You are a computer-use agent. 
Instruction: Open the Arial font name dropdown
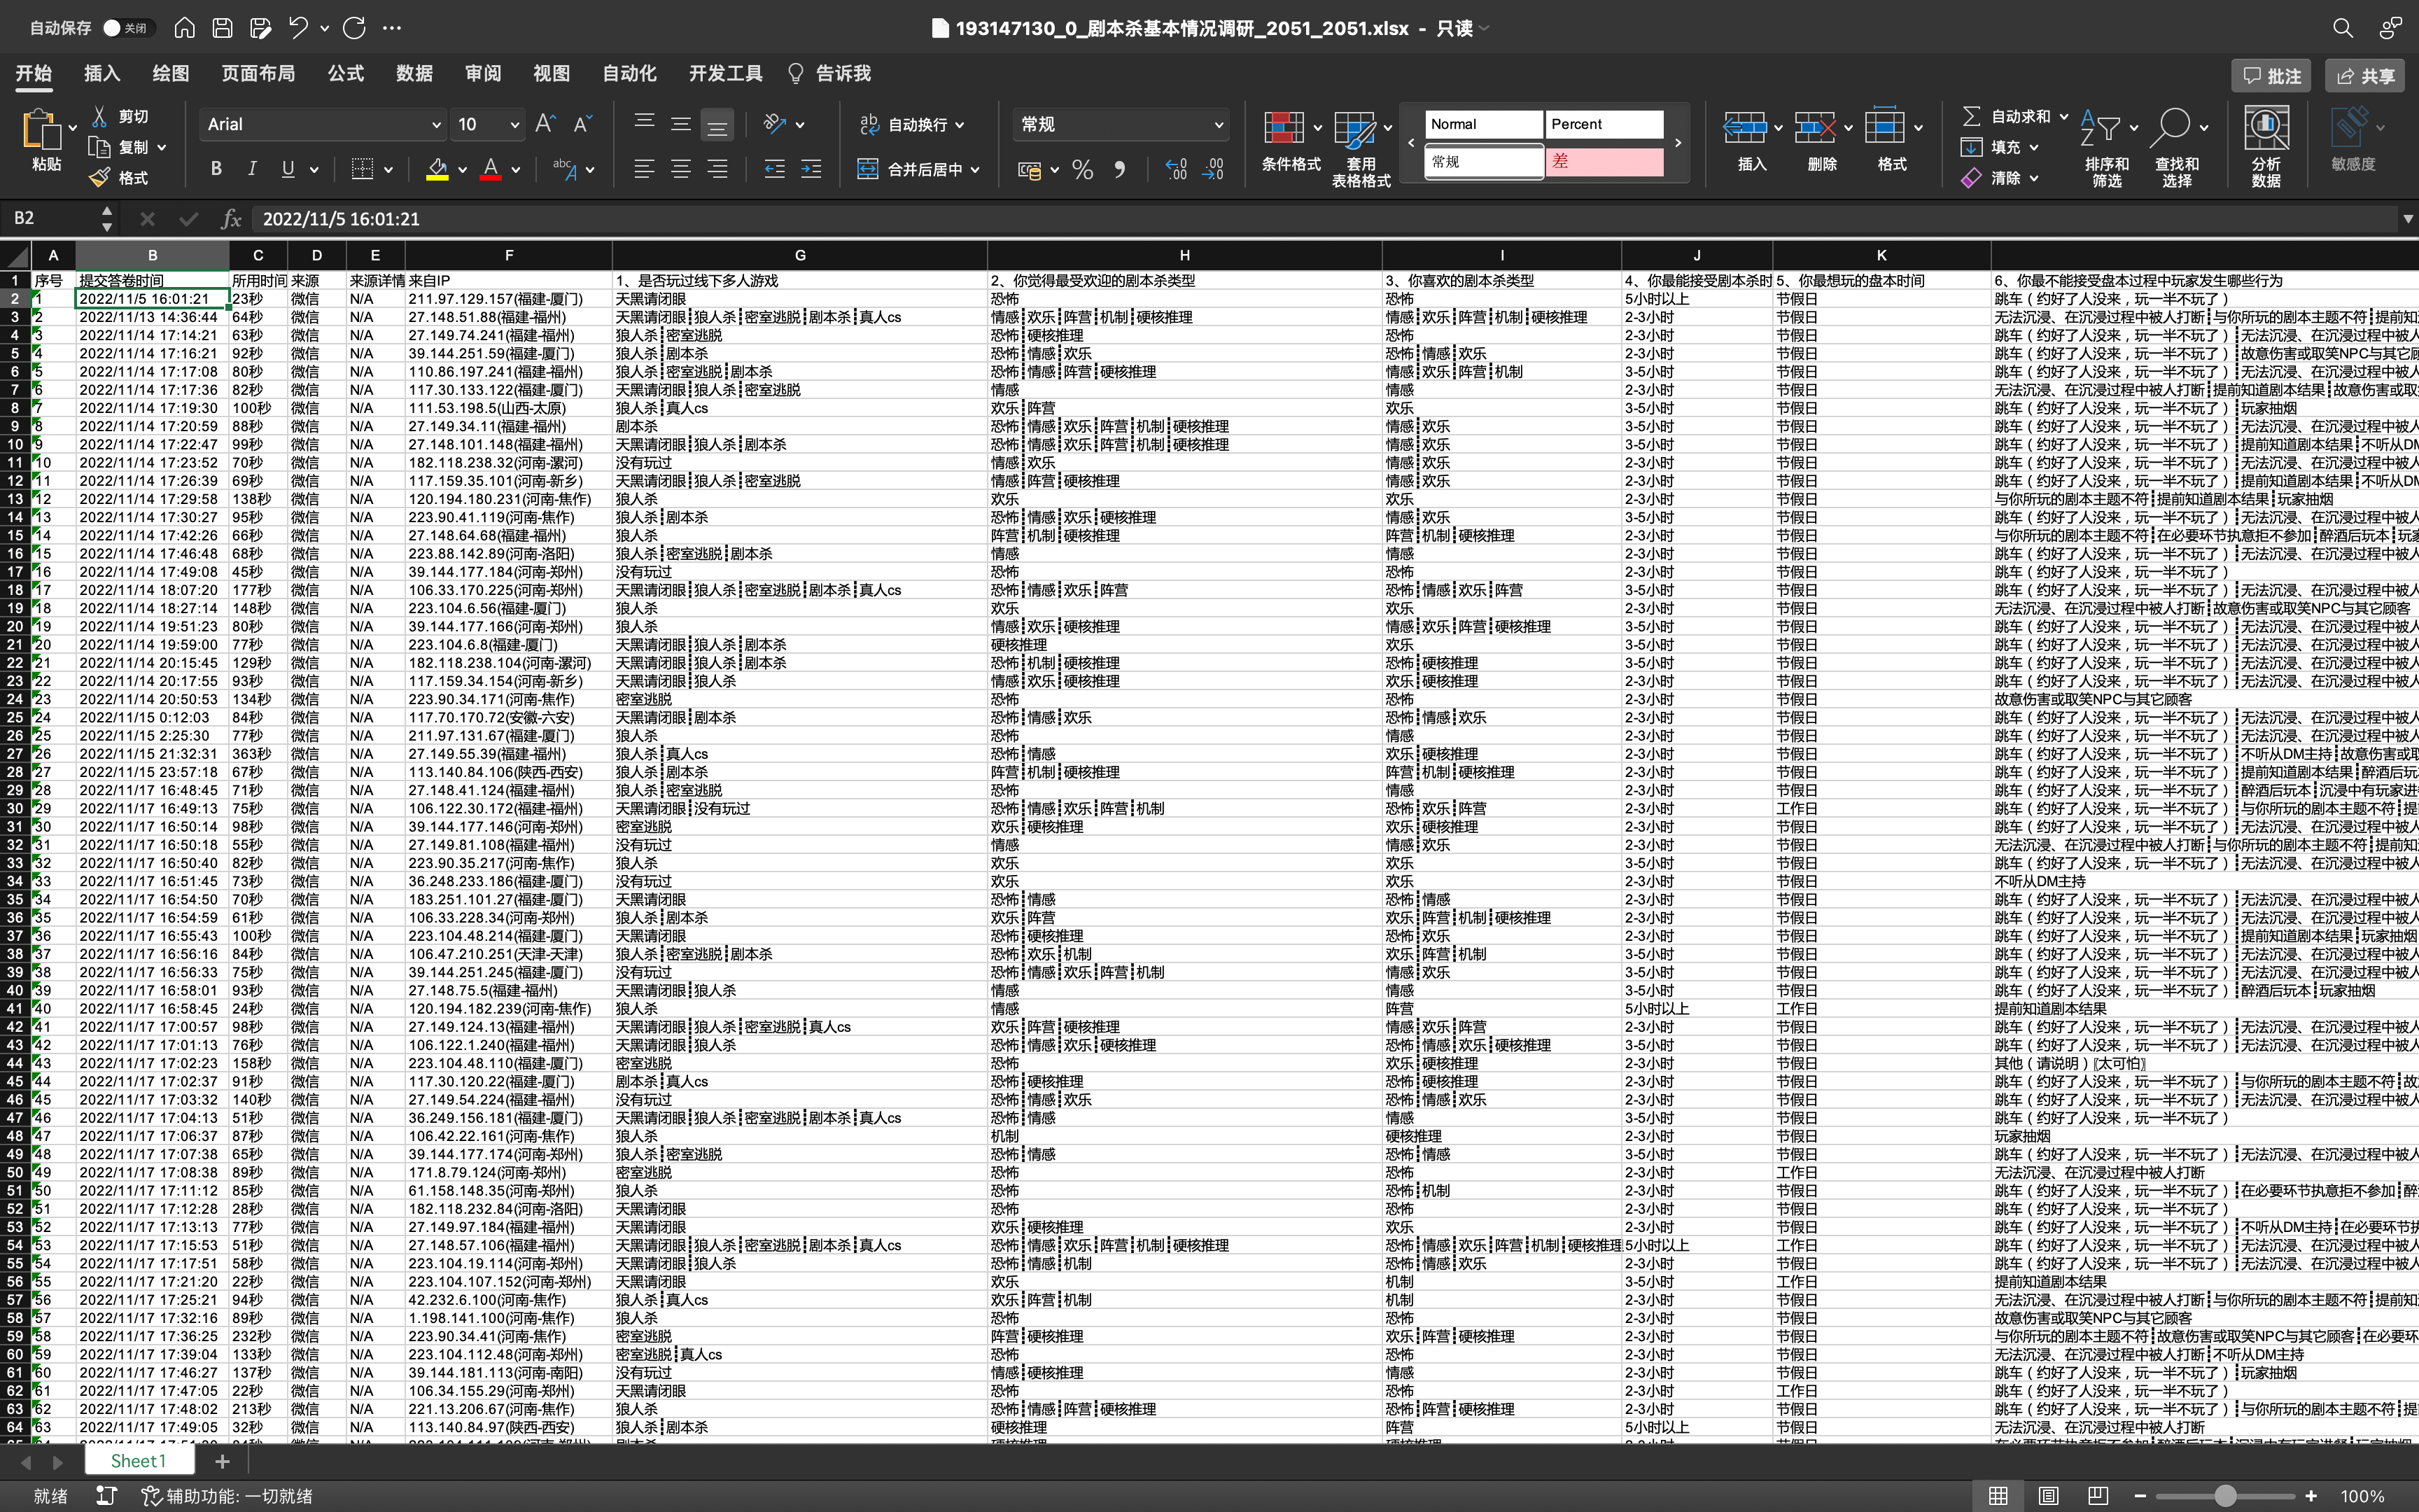pyautogui.click(x=436, y=125)
